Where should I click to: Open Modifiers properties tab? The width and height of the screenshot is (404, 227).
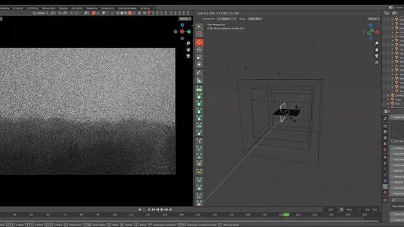[385, 163]
